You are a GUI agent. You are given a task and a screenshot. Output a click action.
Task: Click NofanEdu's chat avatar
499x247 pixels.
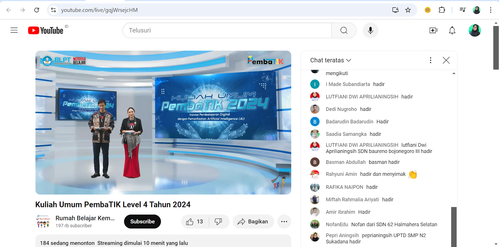[315, 224]
